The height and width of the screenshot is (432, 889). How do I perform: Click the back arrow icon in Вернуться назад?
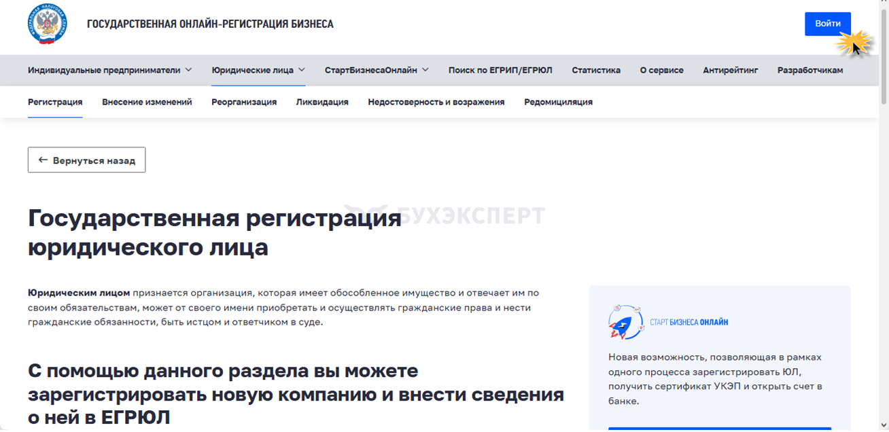coord(43,160)
